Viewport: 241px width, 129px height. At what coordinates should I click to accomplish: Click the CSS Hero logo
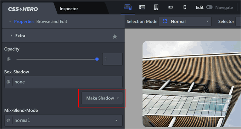(23, 9)
